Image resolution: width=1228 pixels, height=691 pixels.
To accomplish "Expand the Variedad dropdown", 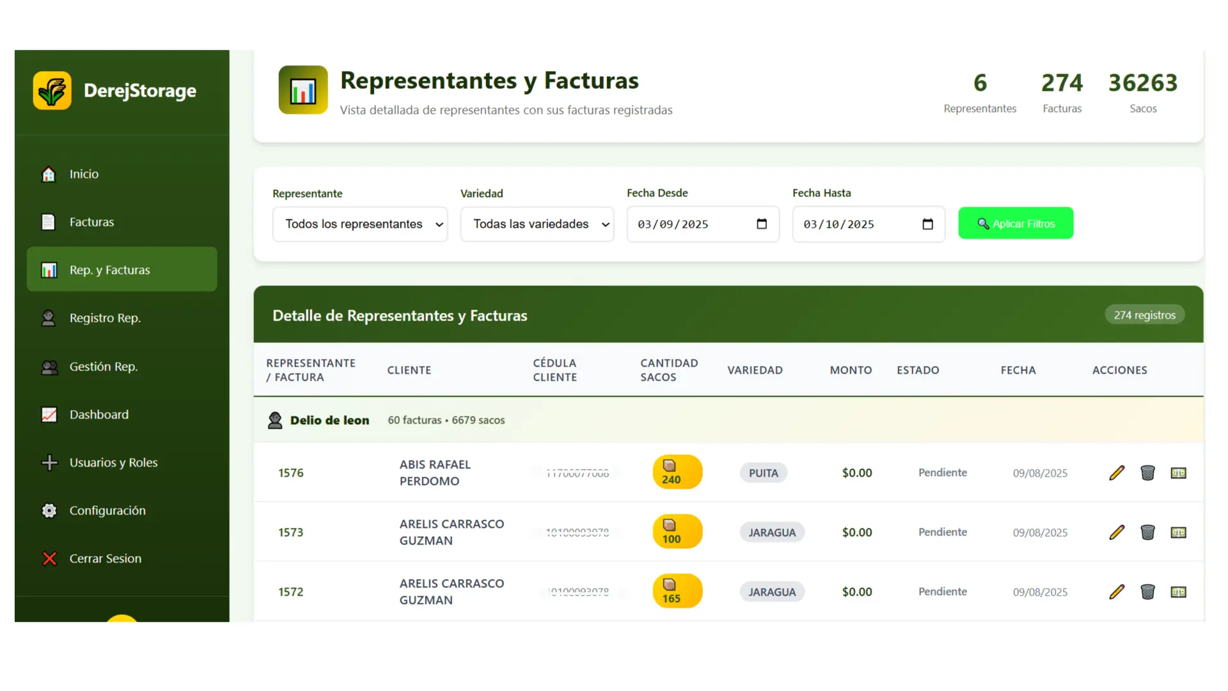I will (537, 224).
